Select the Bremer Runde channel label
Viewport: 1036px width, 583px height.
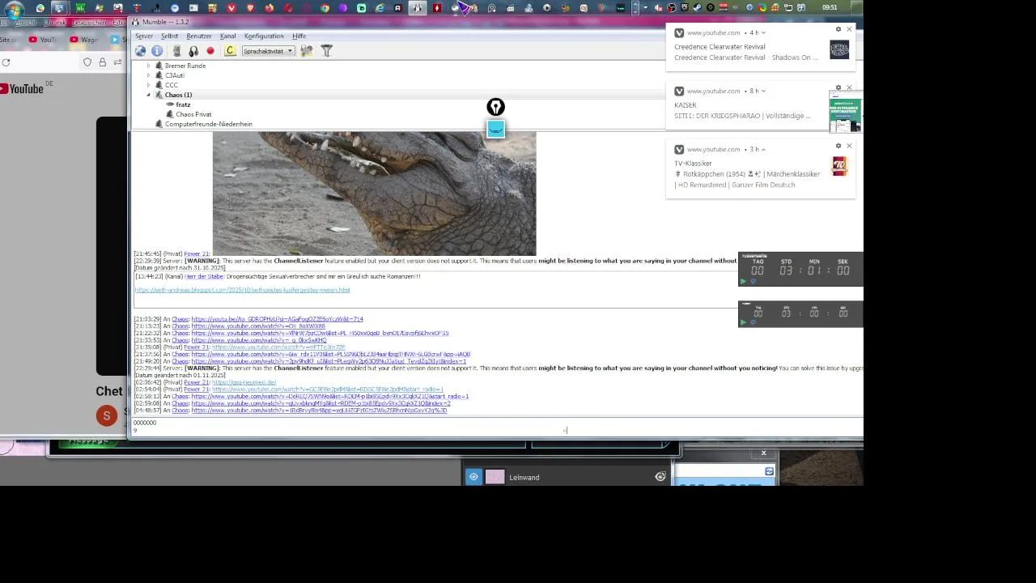[x=185, y=66]
